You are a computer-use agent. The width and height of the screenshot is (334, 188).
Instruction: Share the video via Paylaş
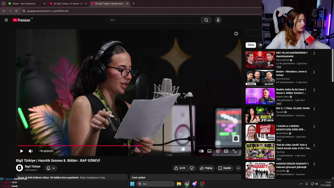click(206, 168)
